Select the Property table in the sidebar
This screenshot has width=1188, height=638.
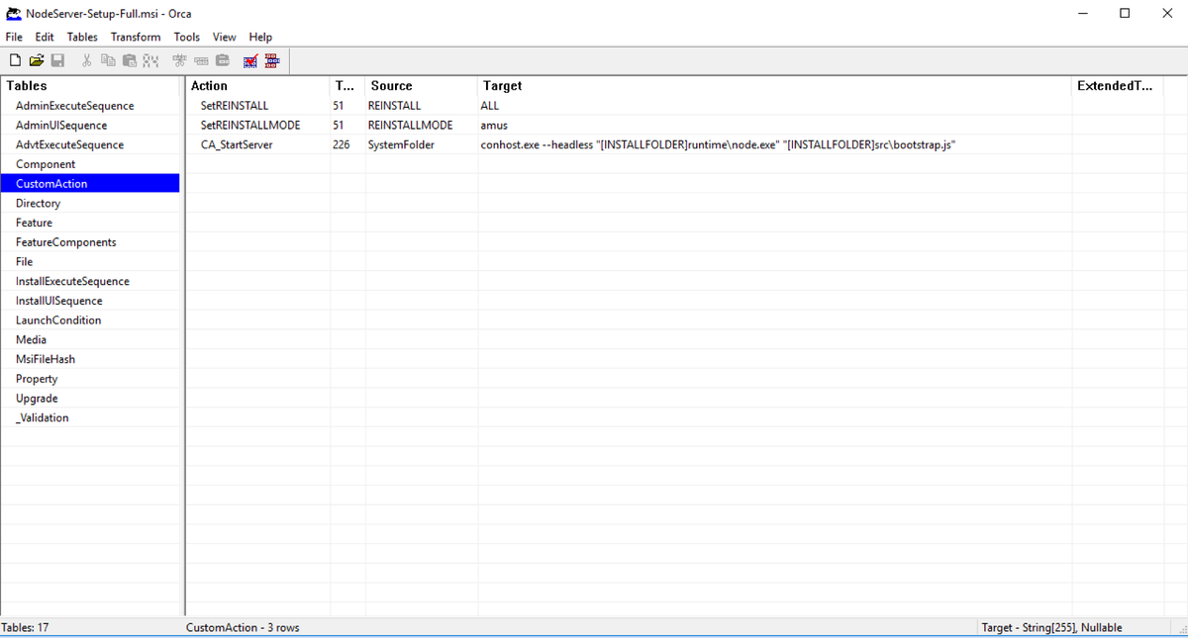[x=37, y=378]
